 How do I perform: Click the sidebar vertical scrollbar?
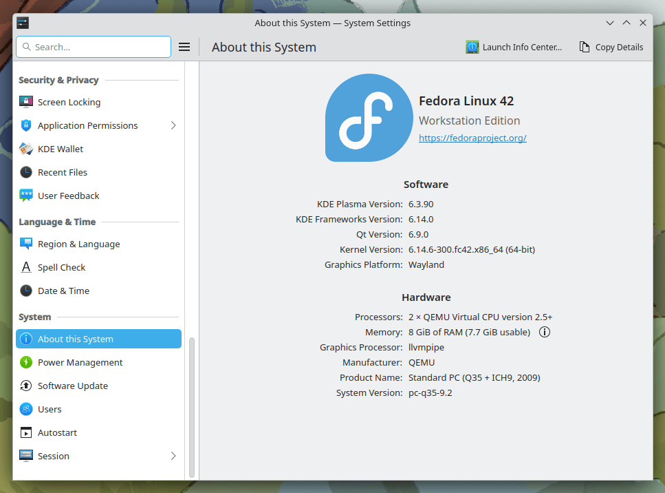(x=192, y=408)
